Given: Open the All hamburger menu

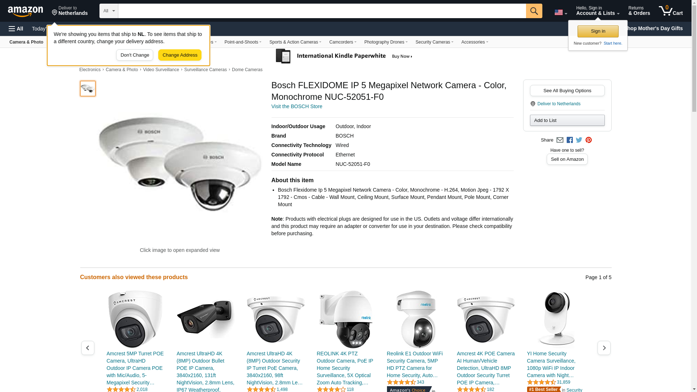Looking at the screenshot, I should point(16,29).
